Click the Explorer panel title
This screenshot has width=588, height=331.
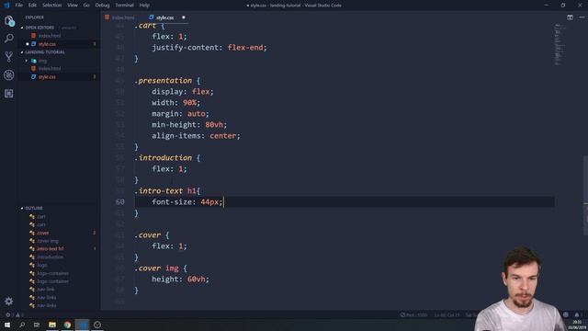coord(35,17)
